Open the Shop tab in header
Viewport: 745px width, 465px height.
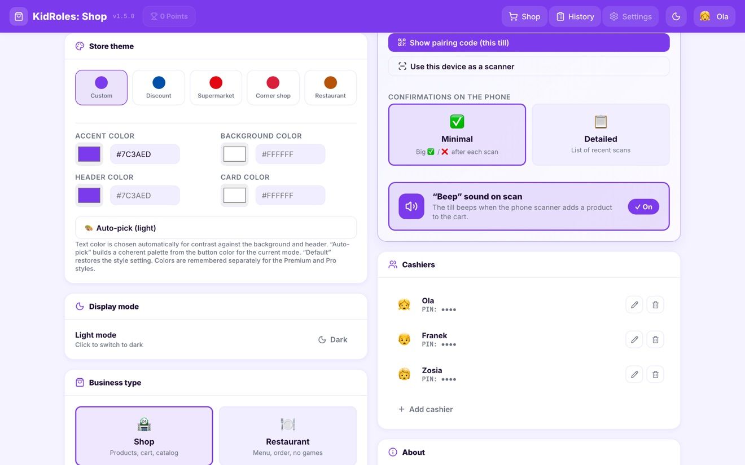[x=524, y=16]
